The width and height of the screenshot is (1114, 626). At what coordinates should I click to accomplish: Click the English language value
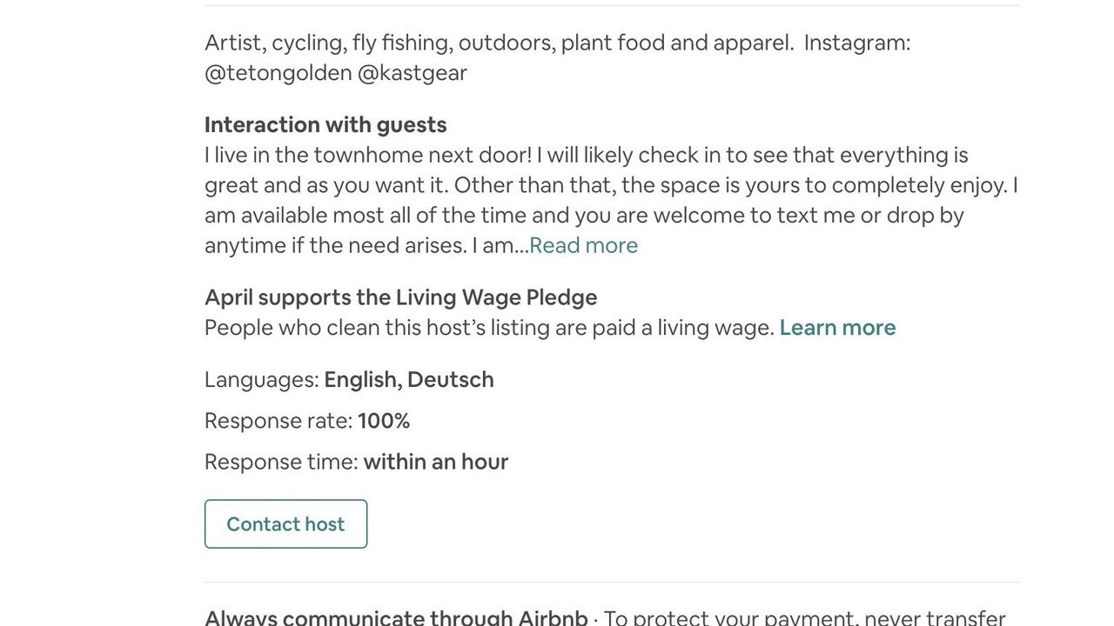[x=361, y=380]
